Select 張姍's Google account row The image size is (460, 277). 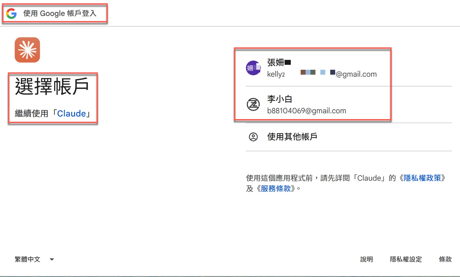(315, 67)
